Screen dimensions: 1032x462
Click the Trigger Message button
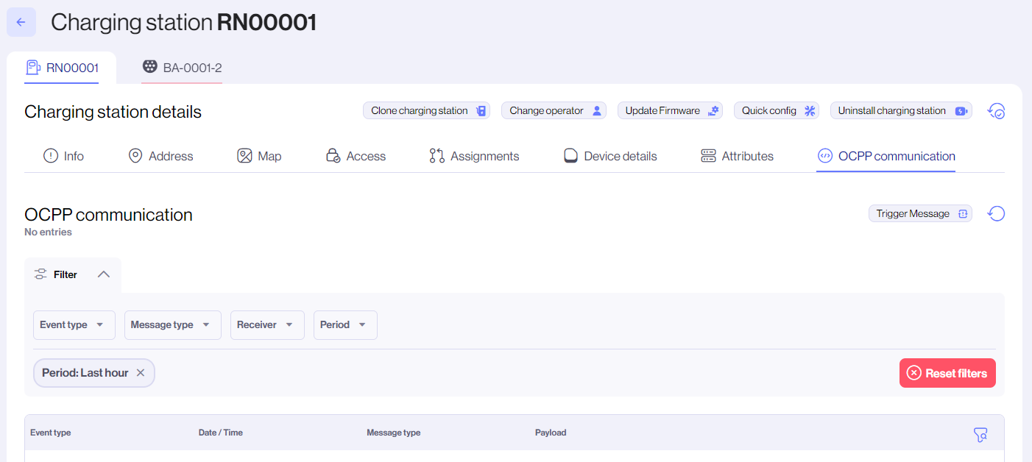coord(919,214)
